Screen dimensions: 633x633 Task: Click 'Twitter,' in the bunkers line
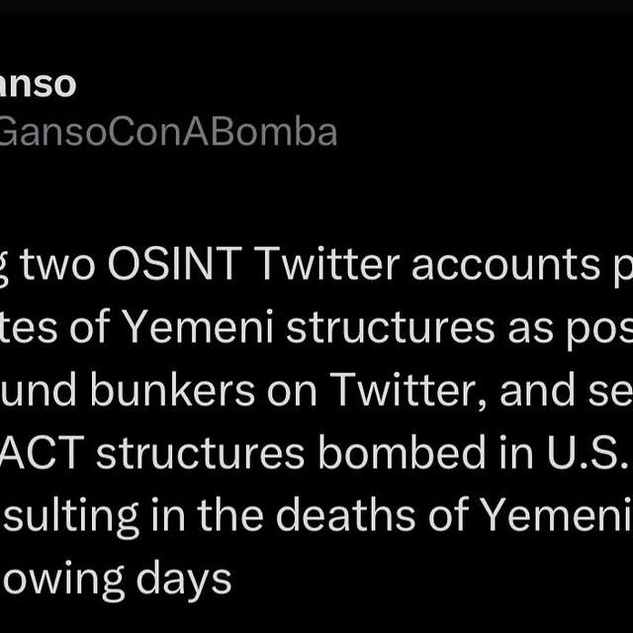[x=408, y=391]
